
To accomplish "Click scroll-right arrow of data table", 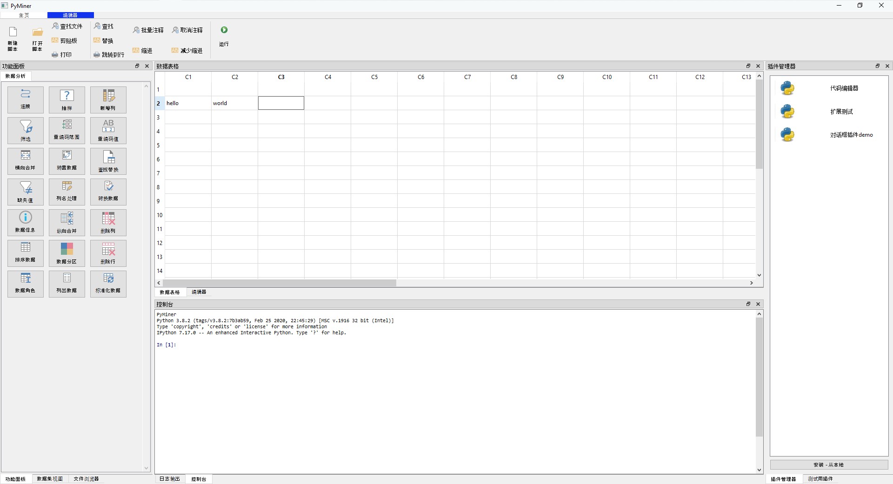I will 752,283.
